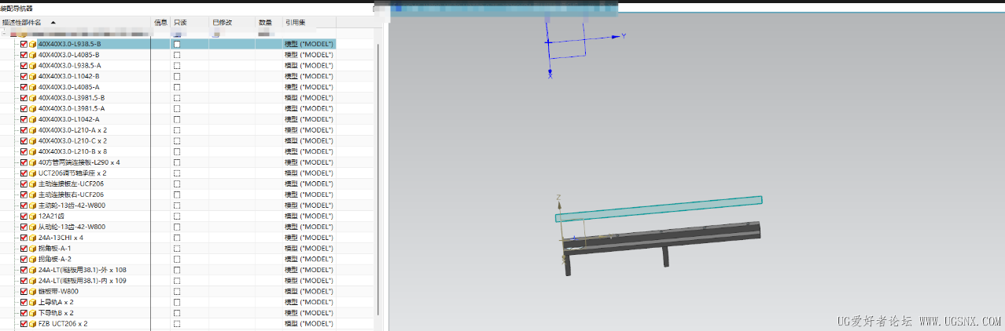This screenshot has width=1005, height=331.
Task: Click the 数量 column header
Action: click(265, 23)
